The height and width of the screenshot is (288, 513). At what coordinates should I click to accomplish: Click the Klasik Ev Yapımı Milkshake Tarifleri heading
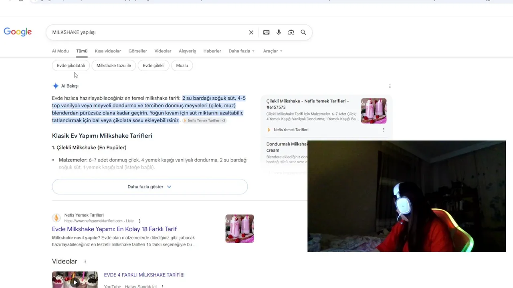pyautogui.click(x=102, y=136)
